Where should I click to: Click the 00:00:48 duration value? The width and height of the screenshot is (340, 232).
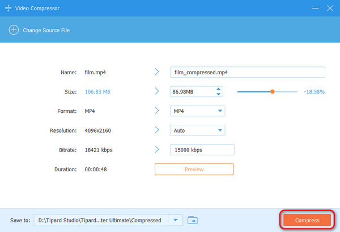pos(96,169)
